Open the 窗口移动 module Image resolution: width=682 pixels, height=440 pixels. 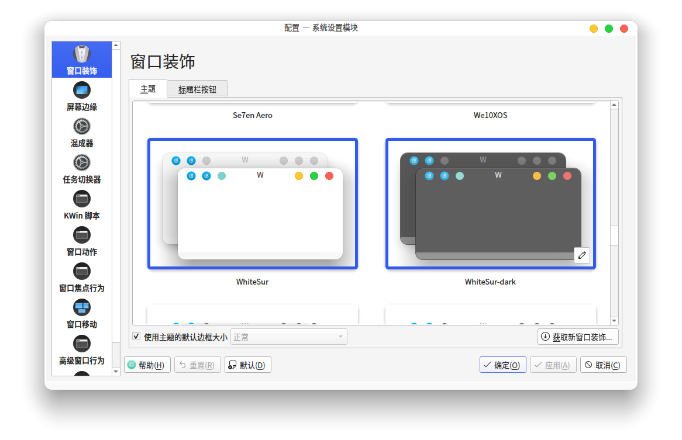coord(82,314)
